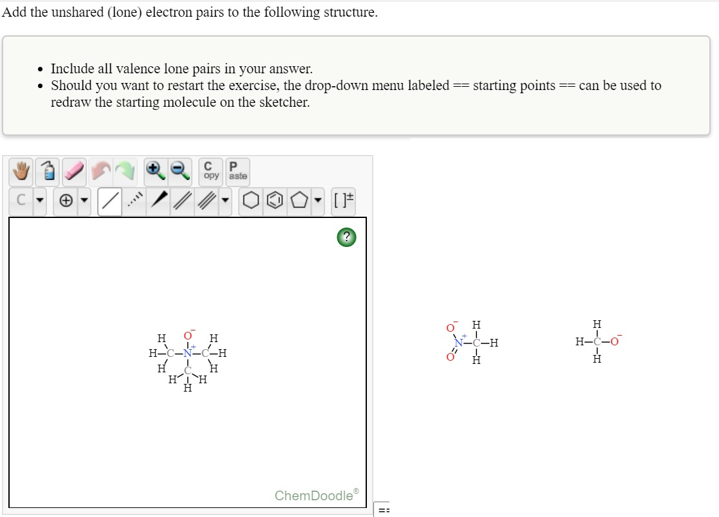Open the element label dropdown
719x517 pixels.
40,199
